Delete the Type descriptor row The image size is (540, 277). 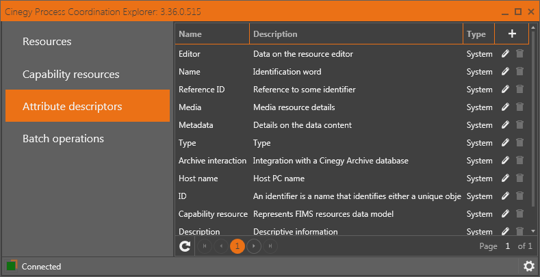pyautogui.click(x=519, y=143)
